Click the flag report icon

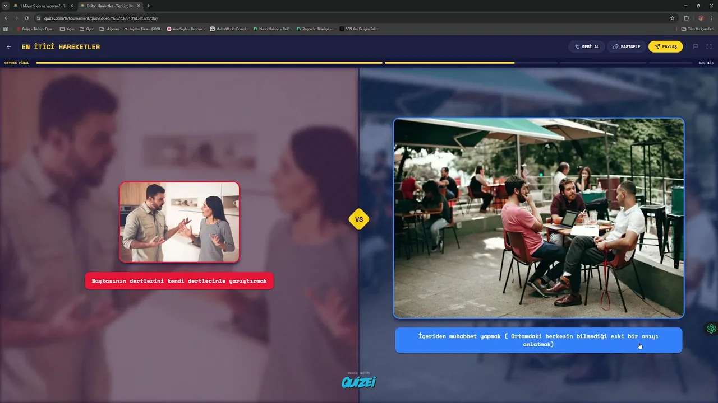point(696,47)
